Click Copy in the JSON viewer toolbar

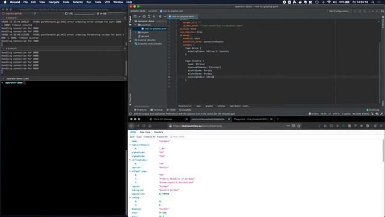pyautogui.click(x=139, y=137)
